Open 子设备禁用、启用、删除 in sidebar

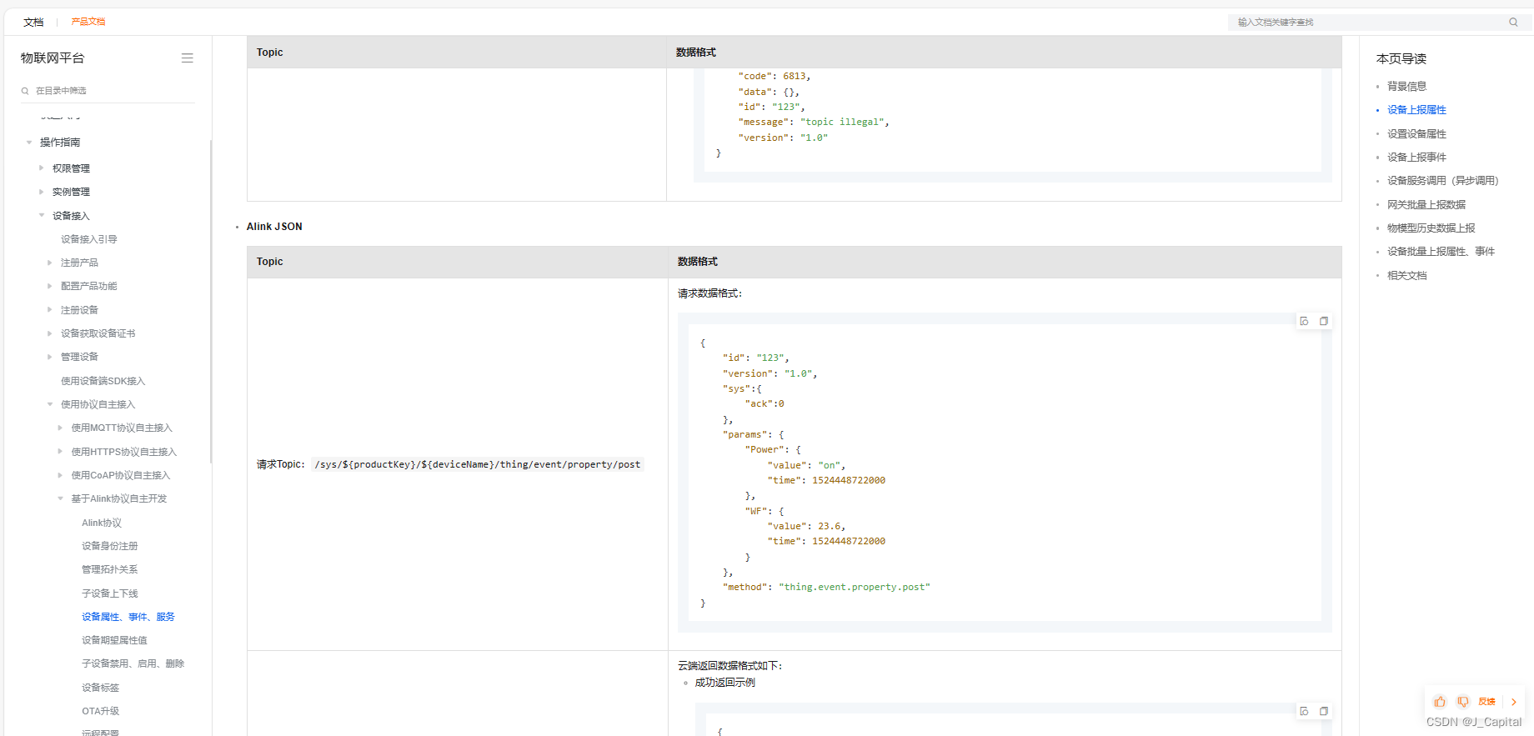pyautogui.click(x=133, y=663)
